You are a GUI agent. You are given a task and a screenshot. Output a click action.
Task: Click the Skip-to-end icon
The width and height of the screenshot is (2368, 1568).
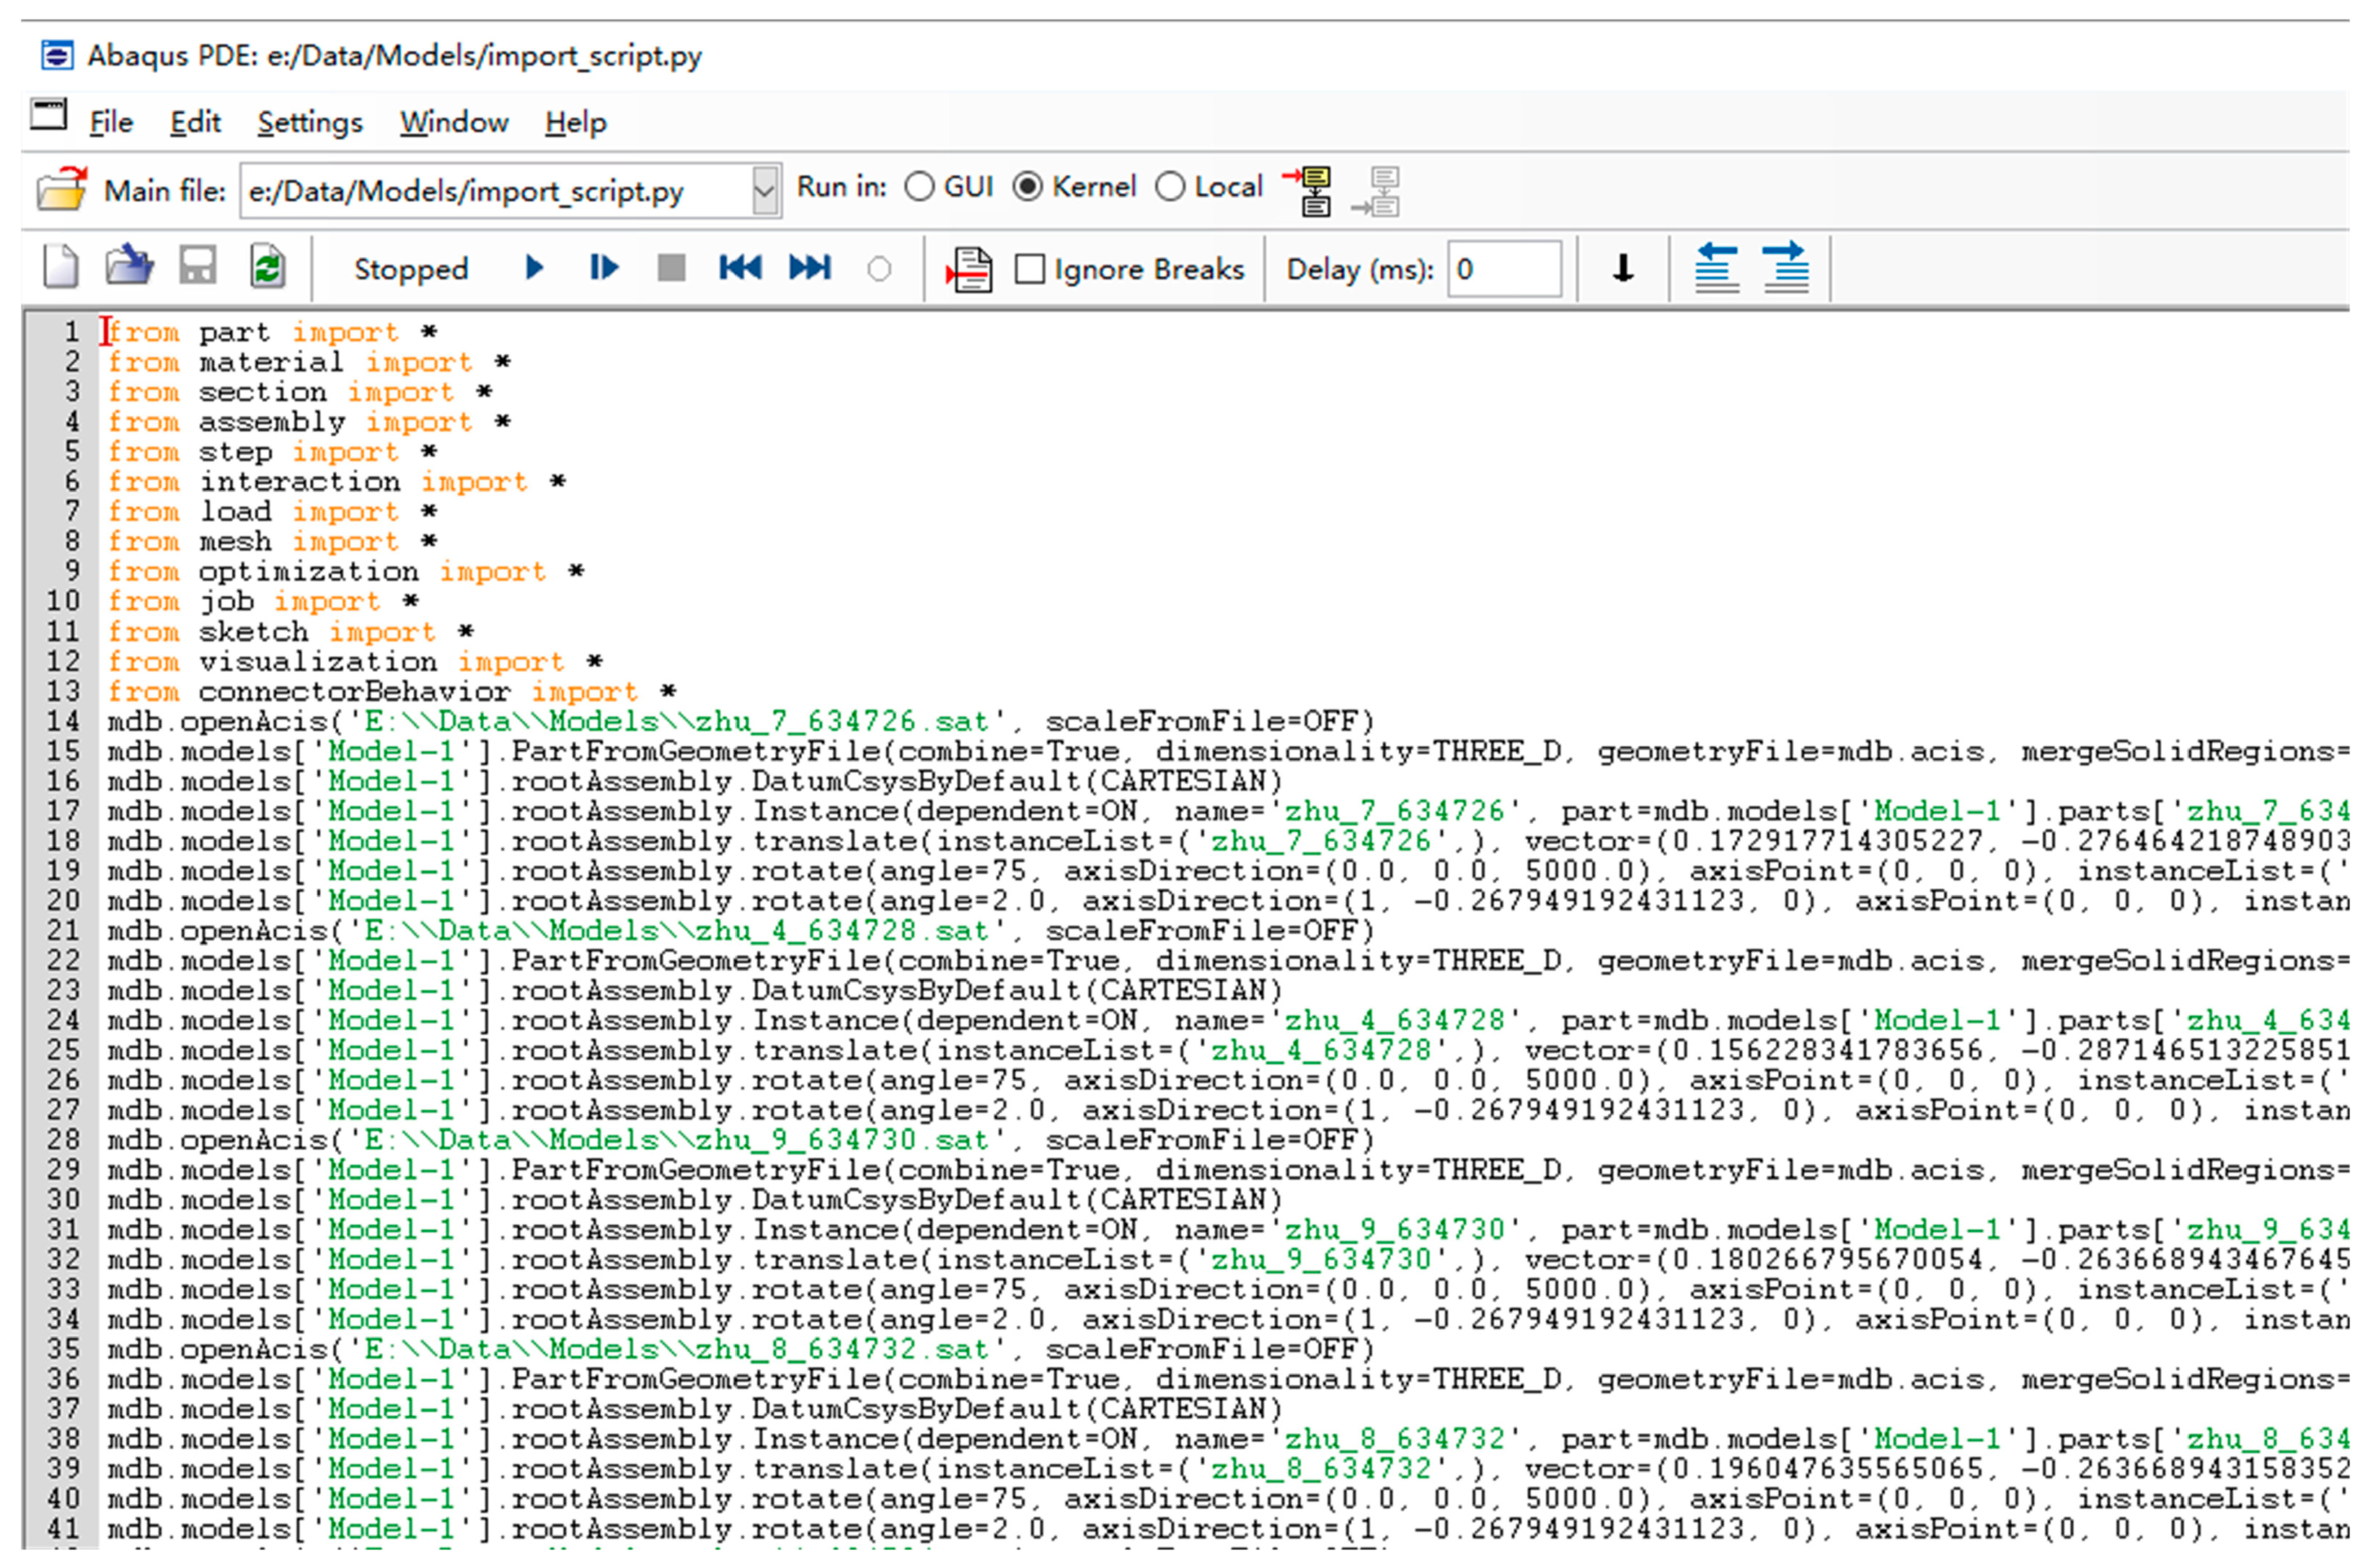pos(809,268)
